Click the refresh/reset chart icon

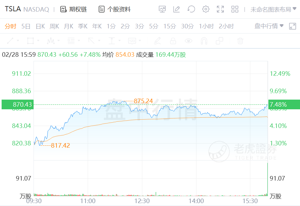(191, 9)
